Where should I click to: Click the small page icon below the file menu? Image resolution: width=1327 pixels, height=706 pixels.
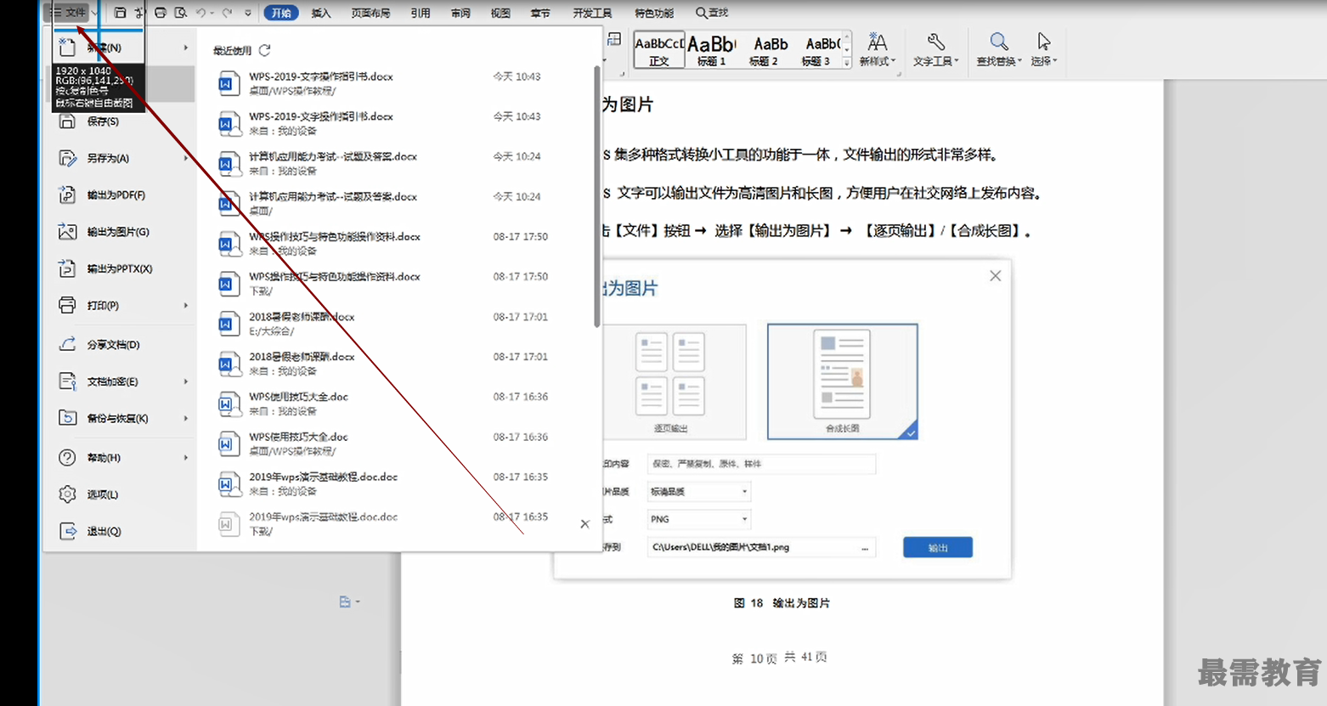pyautogui.click(x=349, y=602)
